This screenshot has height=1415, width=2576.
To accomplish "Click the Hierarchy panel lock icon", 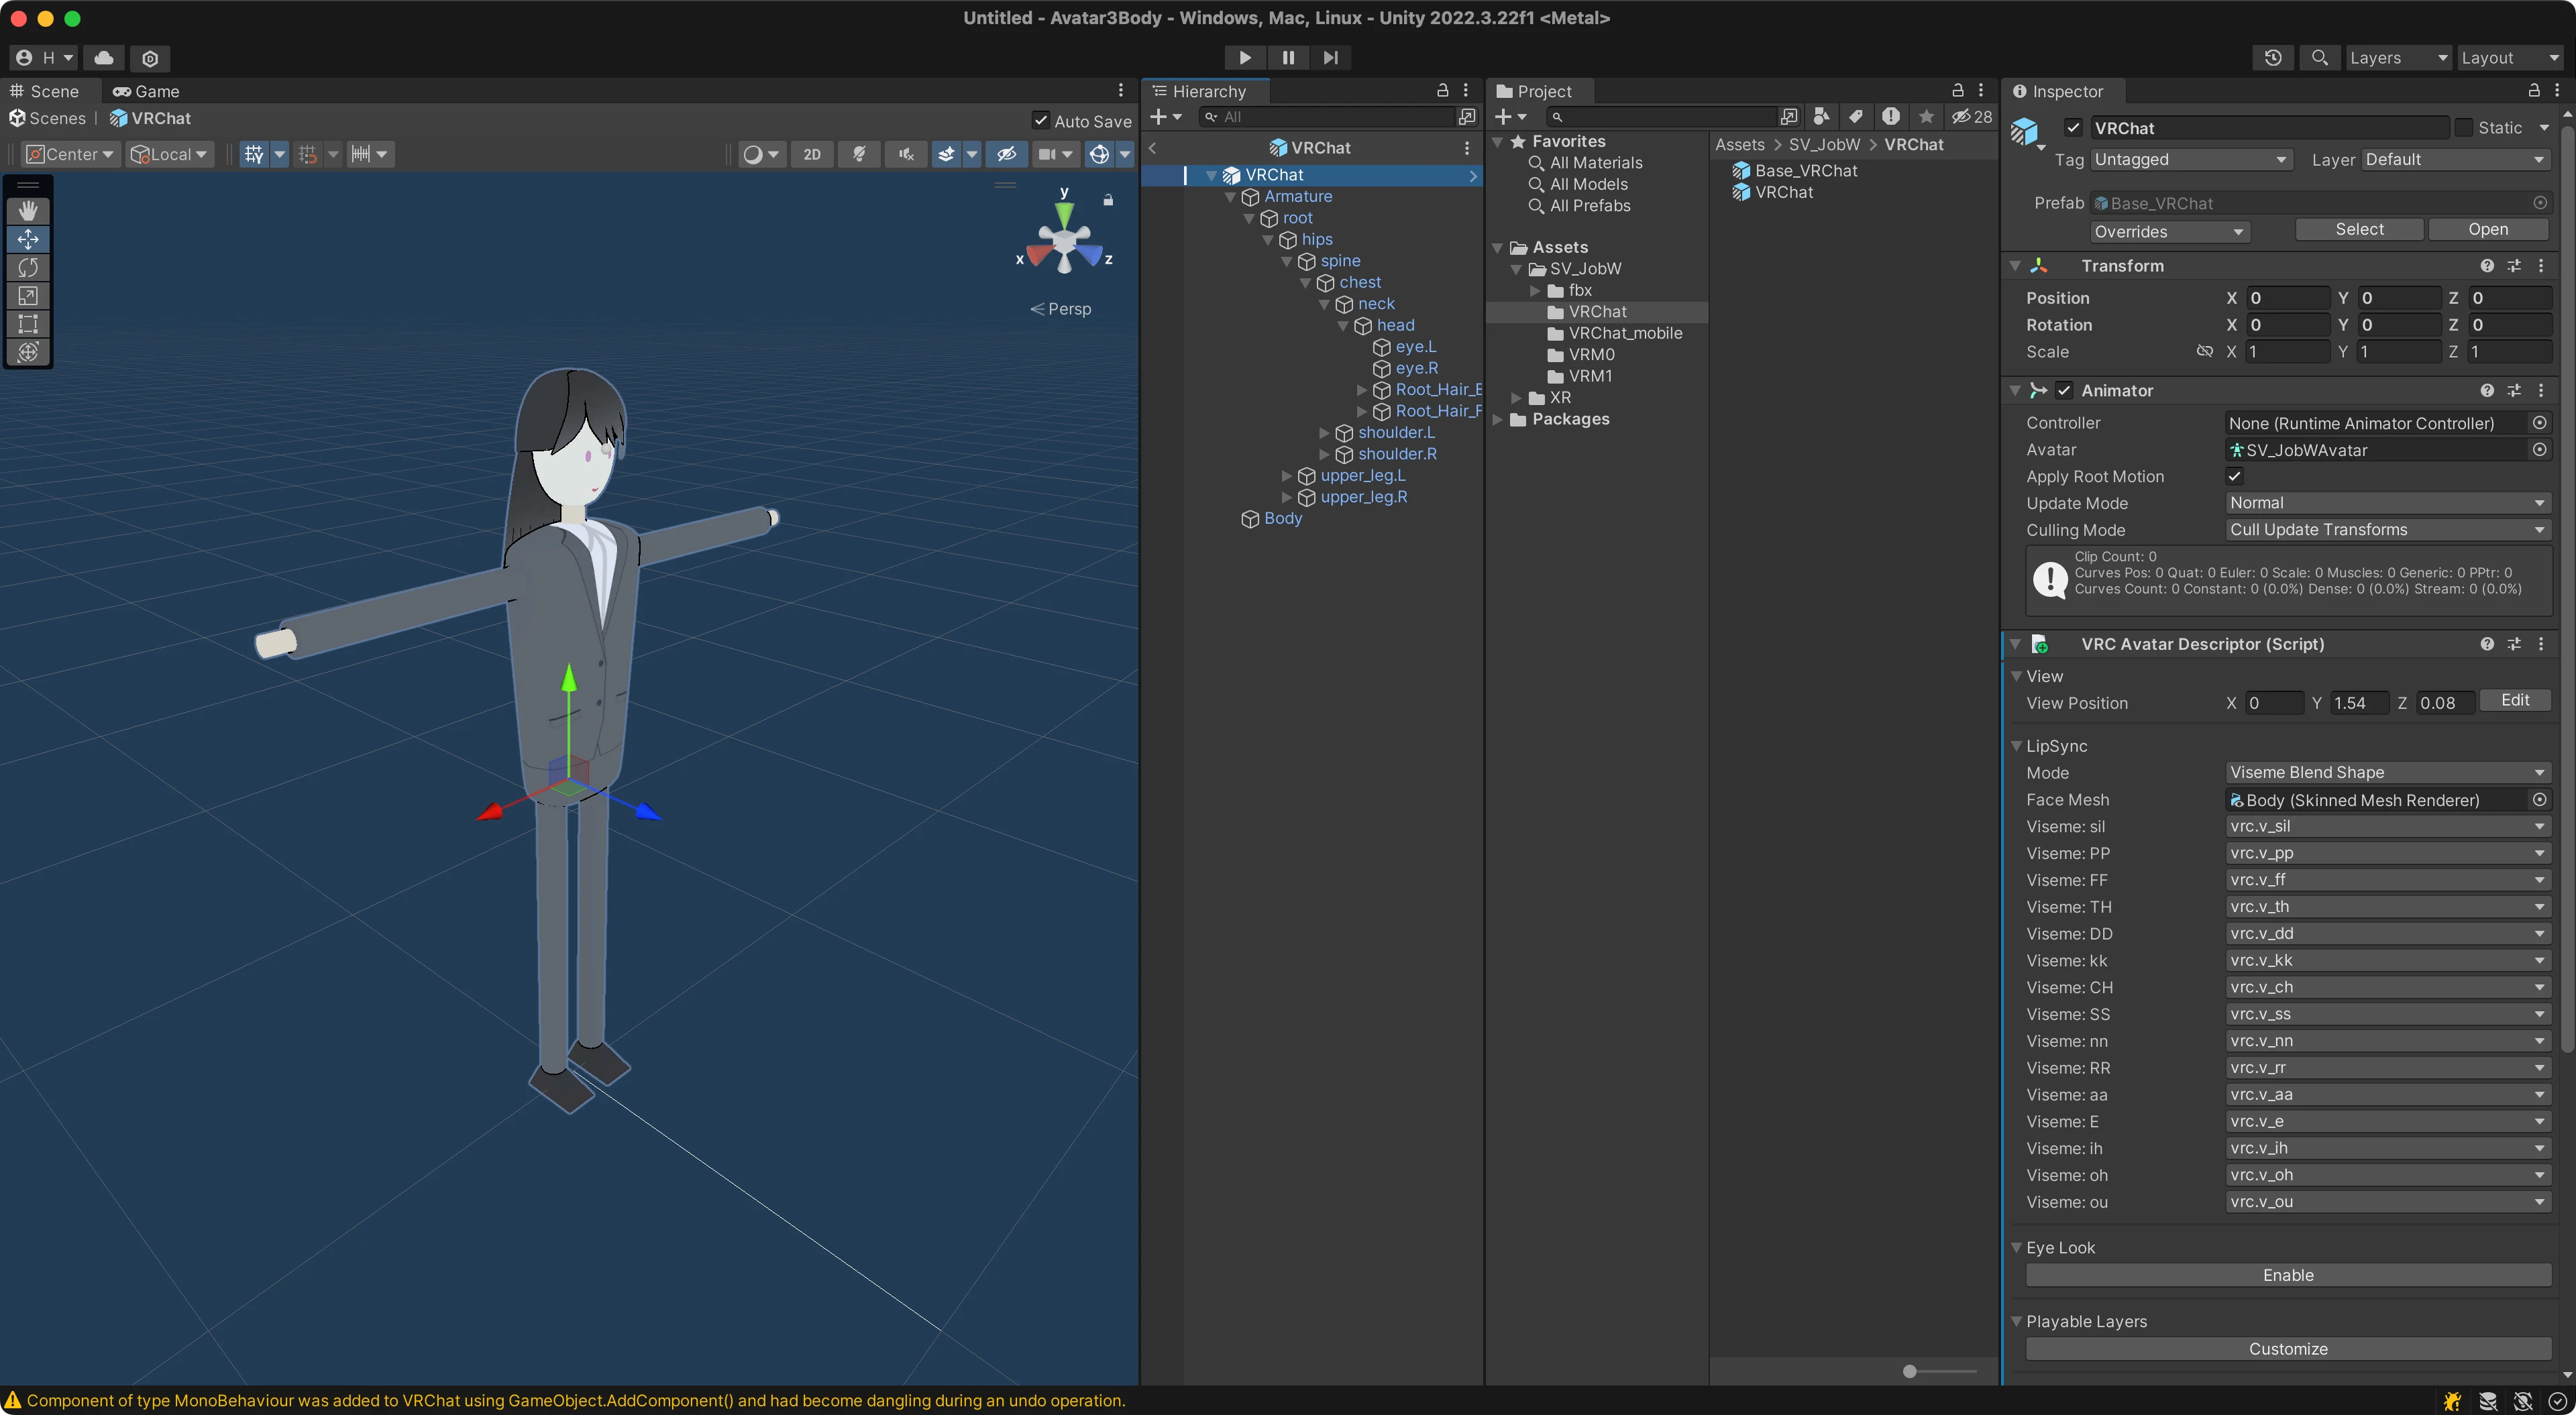I will click(1442, 91).
